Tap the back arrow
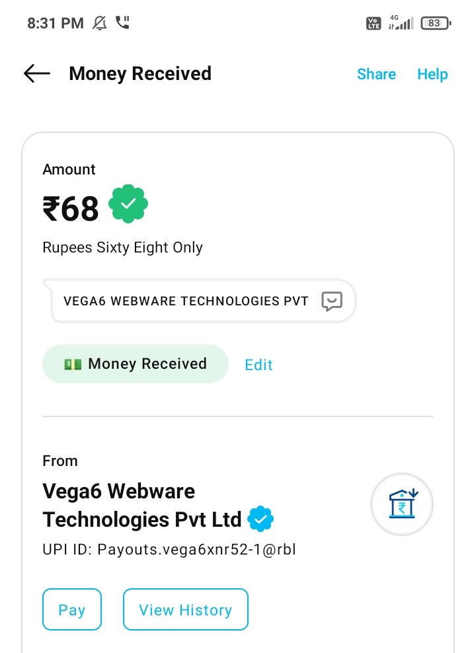 click(37, 73)
